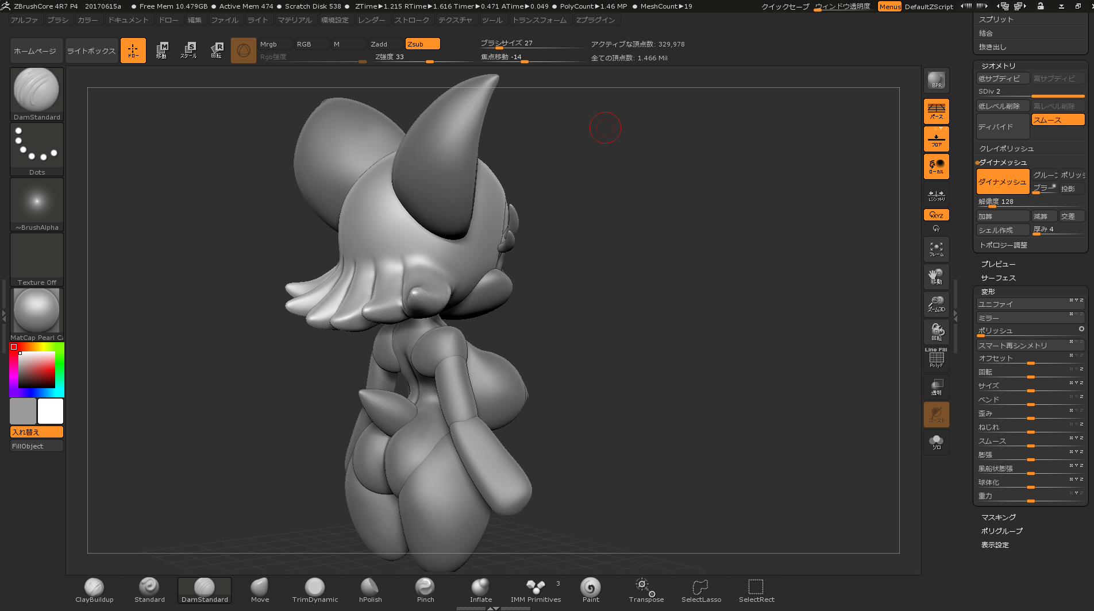The width and height of the screenshot is (1094, 611).
Task: Open the MatCap Pearl material thumbnail
Action: click(x=37, y=311)
